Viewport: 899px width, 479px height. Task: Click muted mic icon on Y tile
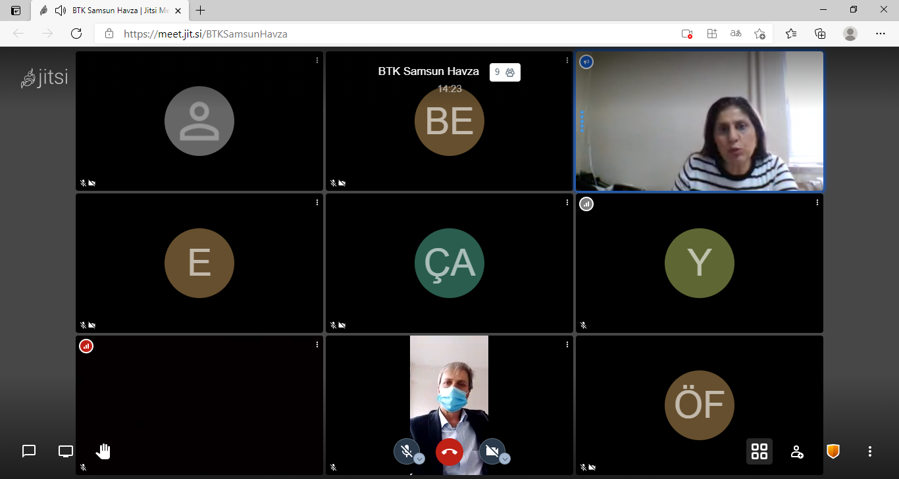[583, 325]
